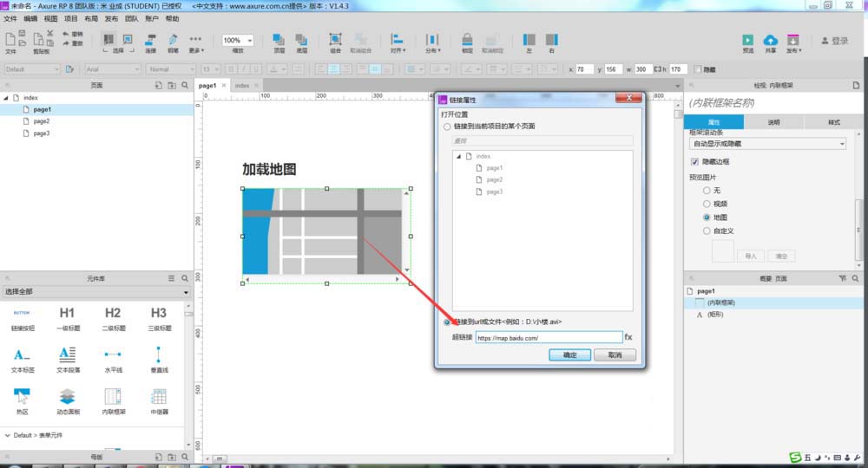Image resolution: width=868 pixels, height=468 pixels.
Task: Click Add Folder icon in Pages panel
Action: click(172, 85)
